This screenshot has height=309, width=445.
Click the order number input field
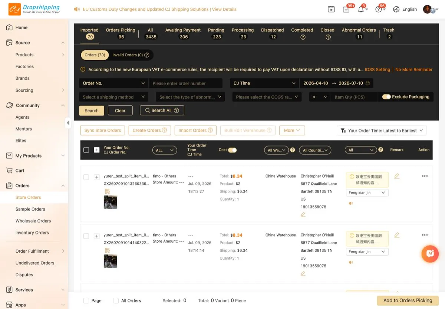pyautogui.click(x=185, y=83)
